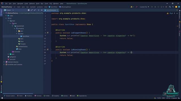Expand External Libraries node
The image size is (181, 101).
pos(4,62)
